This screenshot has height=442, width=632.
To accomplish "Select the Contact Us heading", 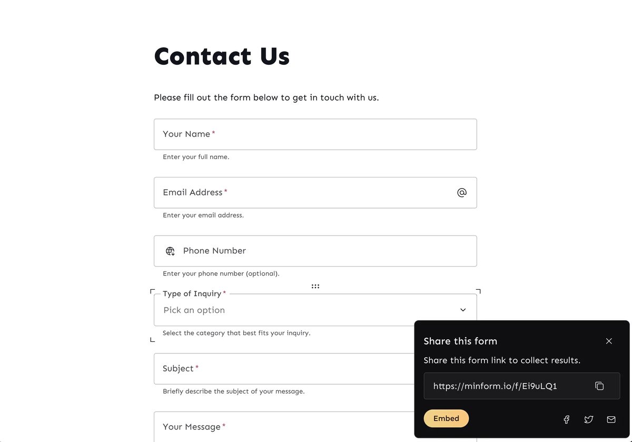I will [222, 56].
